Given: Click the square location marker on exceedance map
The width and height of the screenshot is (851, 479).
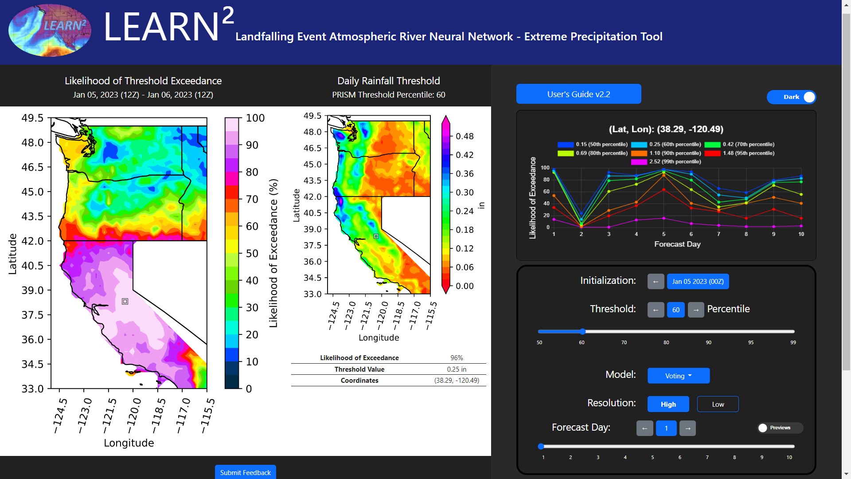Looking at the screenshot, I should (125, 302).
